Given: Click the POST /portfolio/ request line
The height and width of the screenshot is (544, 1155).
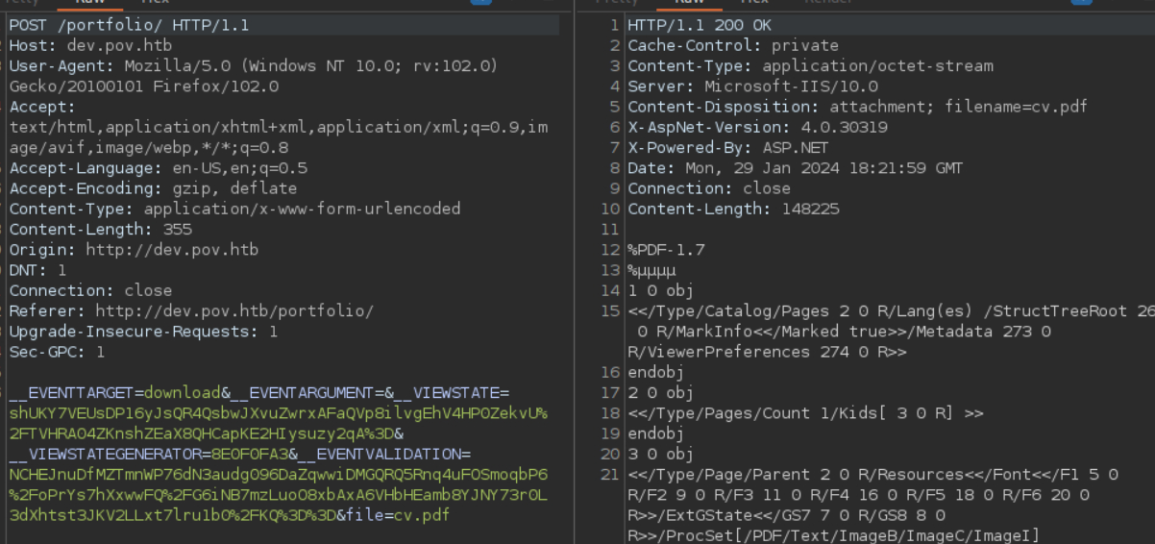Looking at the screenshot, I should (129, 25).
